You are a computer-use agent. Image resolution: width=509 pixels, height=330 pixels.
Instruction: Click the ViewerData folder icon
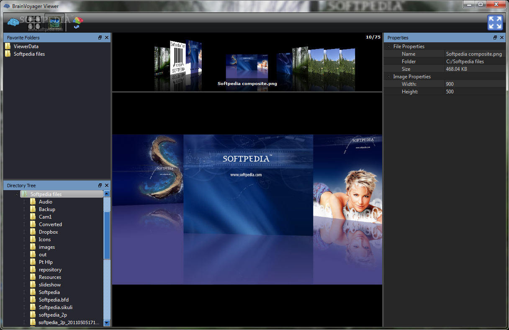(8, 46)
